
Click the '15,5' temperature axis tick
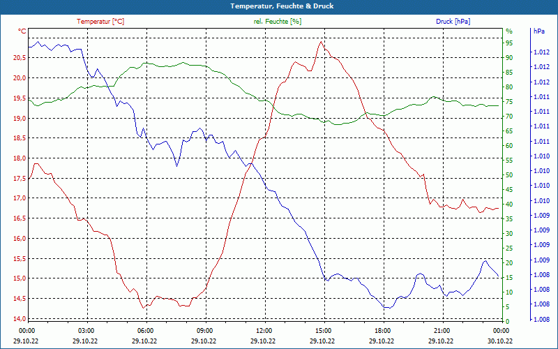[20, 258]
